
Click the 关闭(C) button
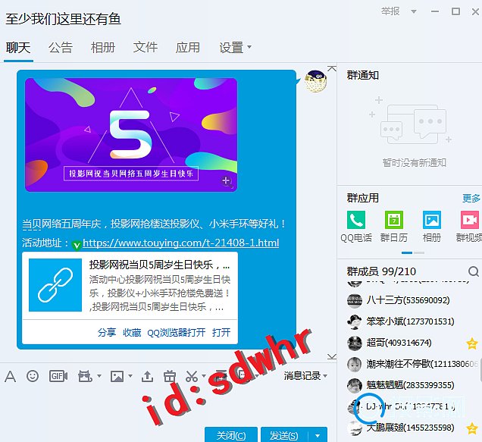[231, 435]
